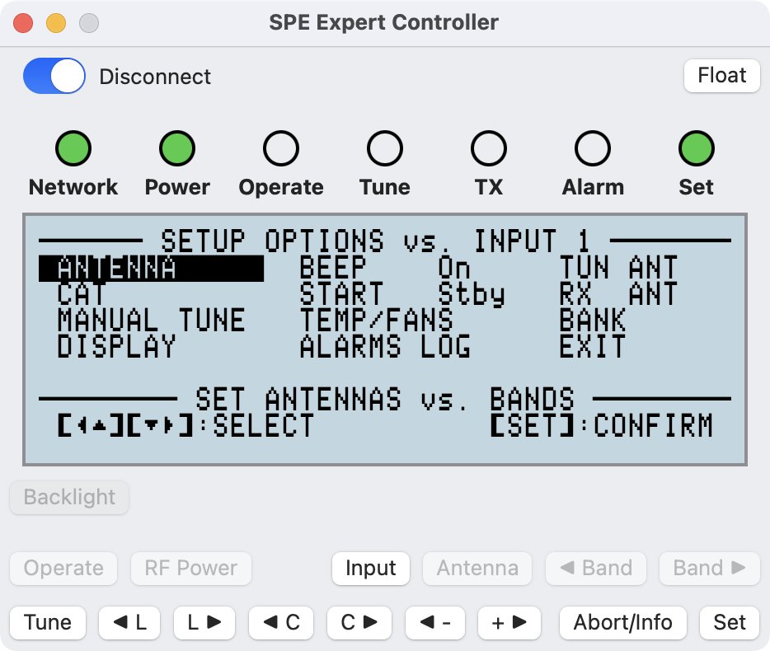This screenshot has width=770, height=651.
Task: Click the Tune status indicator circle
Action: (x=385, y=148)
